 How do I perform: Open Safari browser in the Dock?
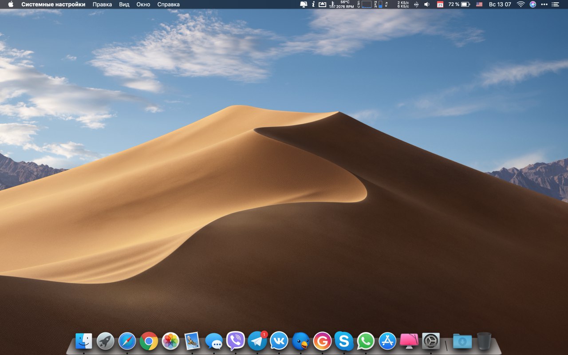tap(127, 341)
